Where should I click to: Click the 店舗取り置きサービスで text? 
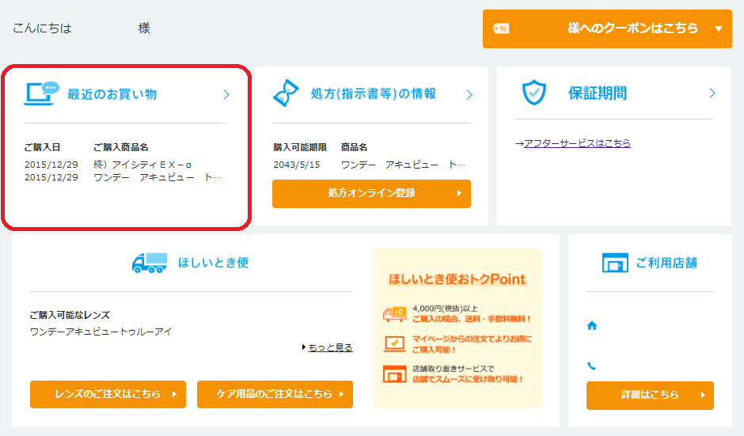454,369
